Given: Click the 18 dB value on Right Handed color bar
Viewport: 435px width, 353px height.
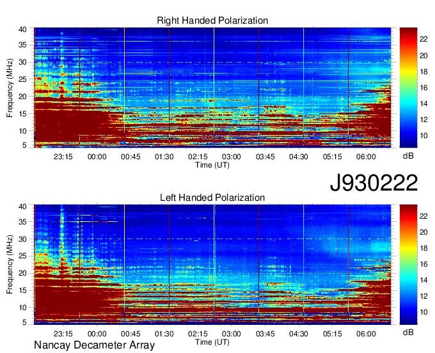Looking at the screenshot, I should coord(423,72).
